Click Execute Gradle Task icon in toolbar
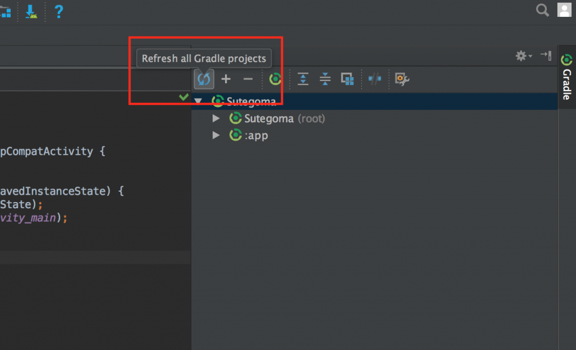 pos(275,79)
